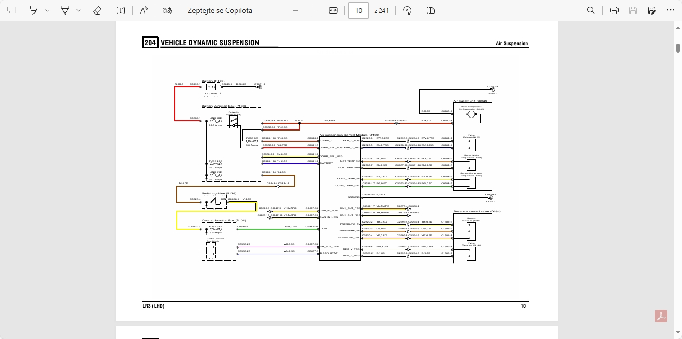Select the highlighter tool
Image resolution: width=682 pixels, height=339 pixels.
[34, 10]
